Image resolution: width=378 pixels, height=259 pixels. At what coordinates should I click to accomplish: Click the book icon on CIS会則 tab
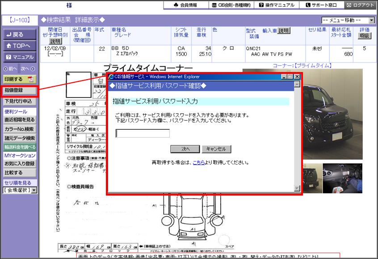(214, 5)
